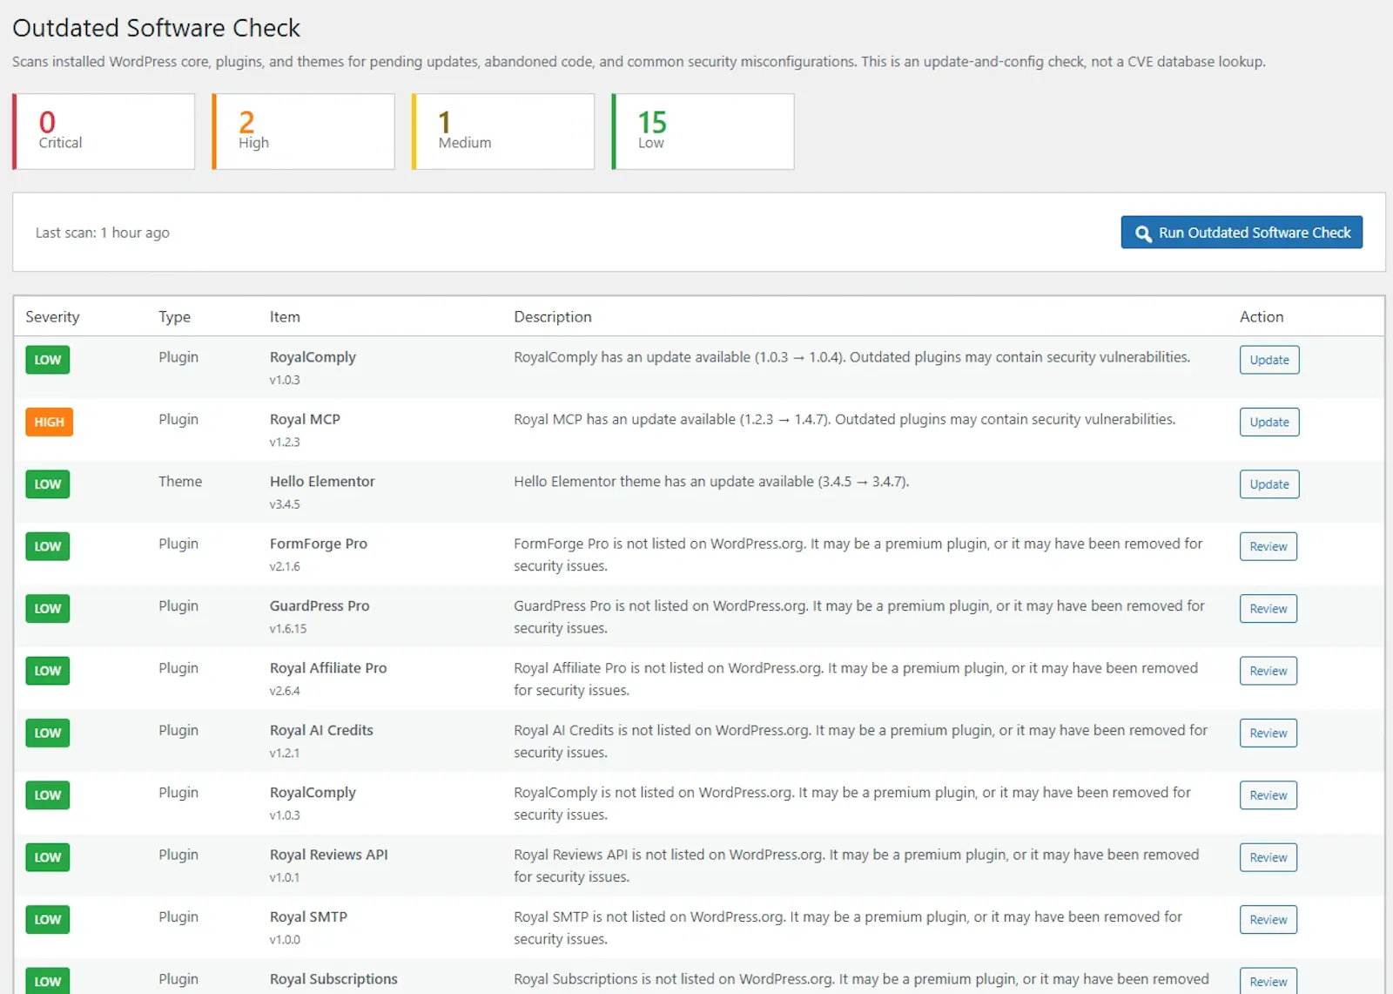Screen dimensions: 1393x994
Task: Click the LOW badge on GuardPress Pro row
Action: click(48, 609)
